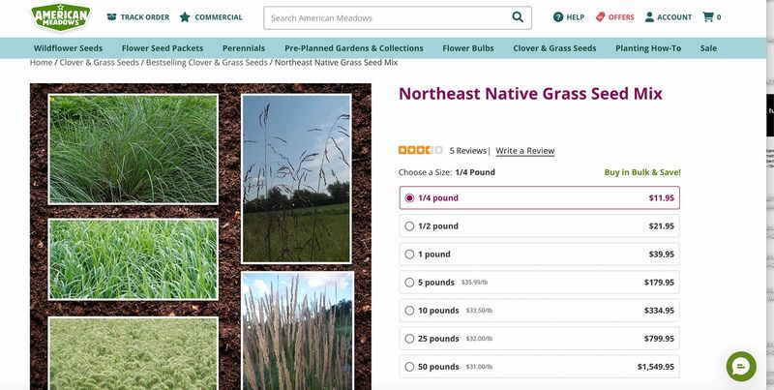Click the Write a Review link
This screenshot has height=390, width=774.
click(x=524, y=151)
